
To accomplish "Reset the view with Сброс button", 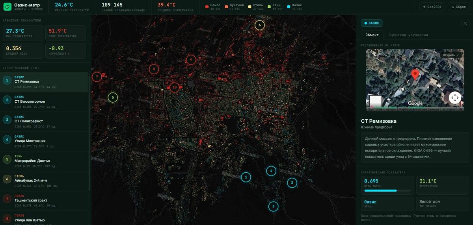I will (x=458, y=7).
